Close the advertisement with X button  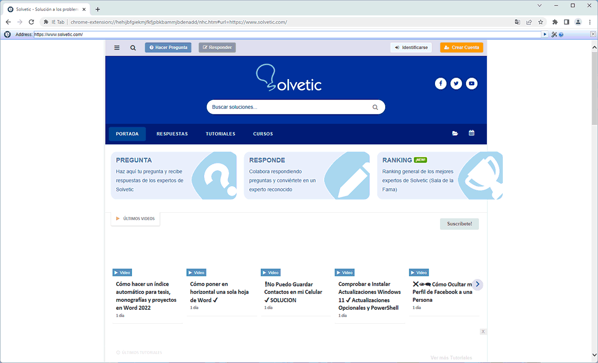(483, 332)
